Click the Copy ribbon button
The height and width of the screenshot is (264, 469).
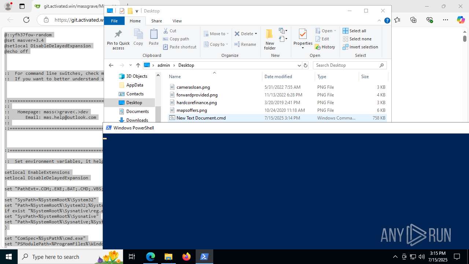(x=138, y=37)
